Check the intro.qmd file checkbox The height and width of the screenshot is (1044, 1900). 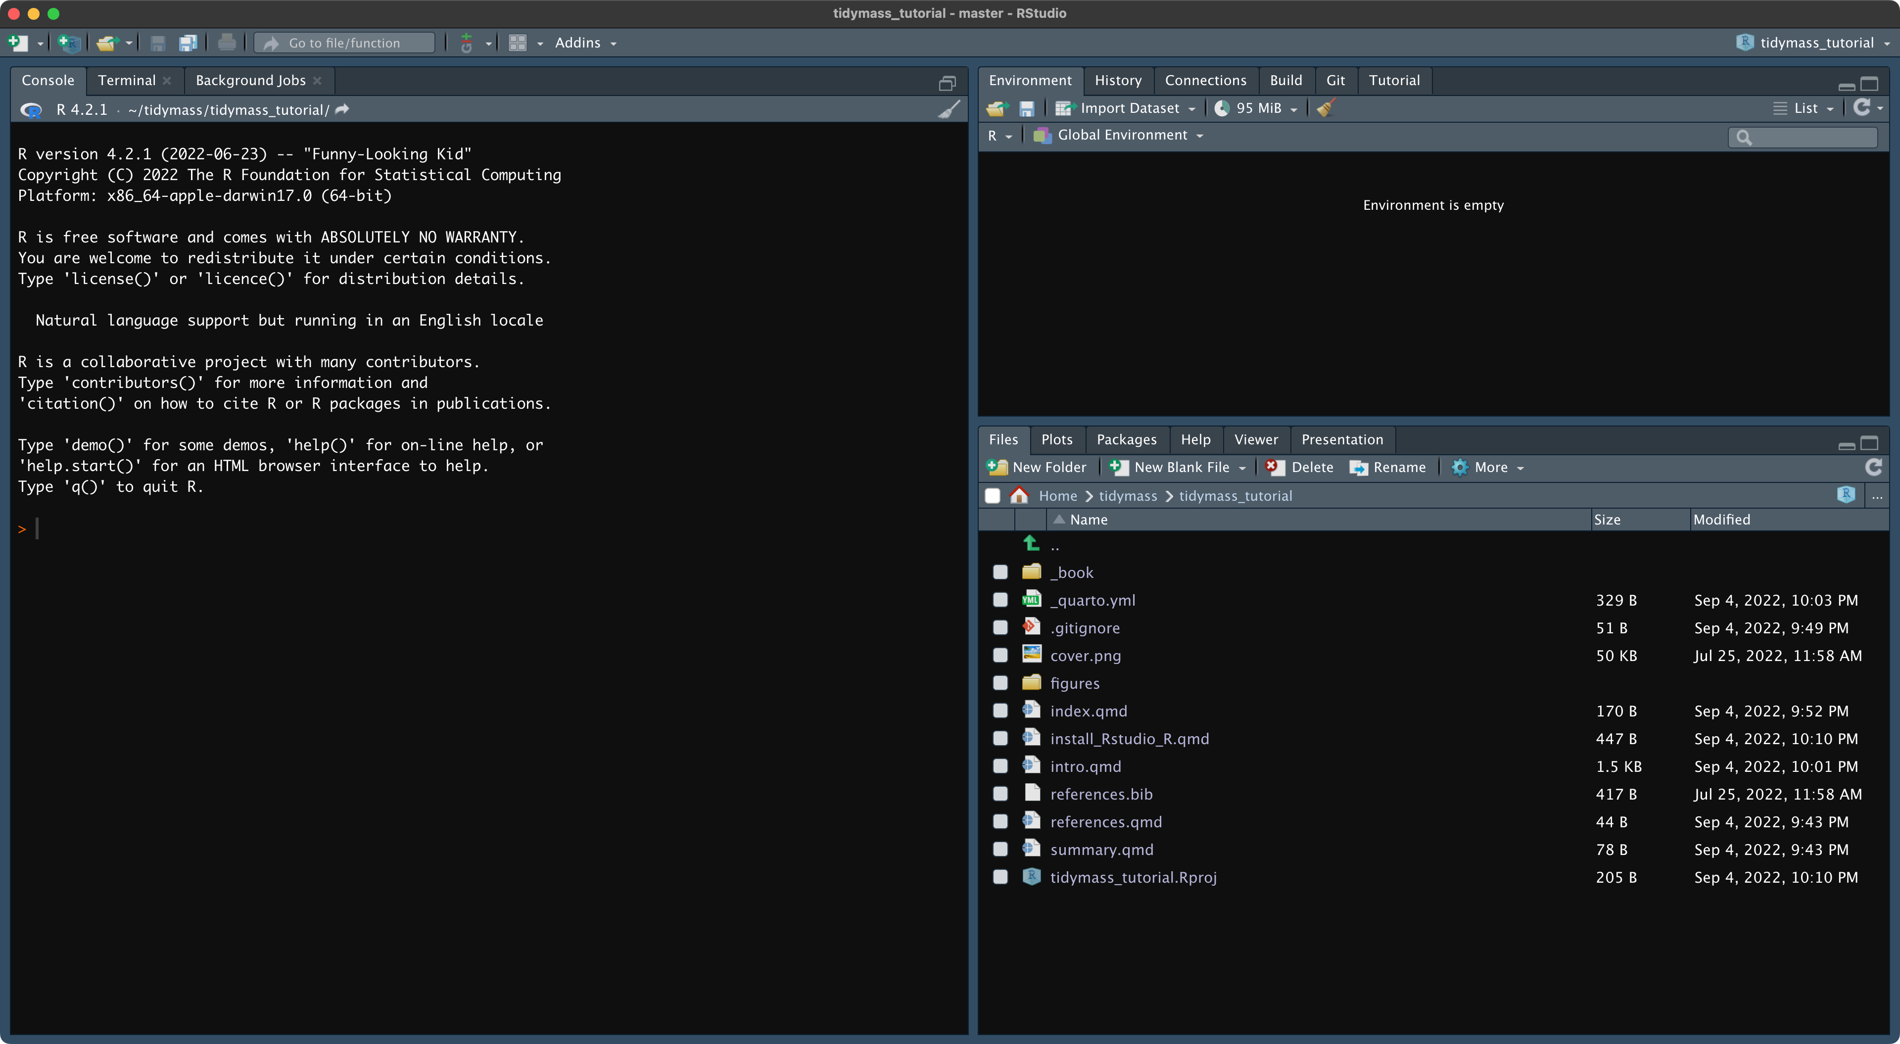click(x=1000, y=766)
